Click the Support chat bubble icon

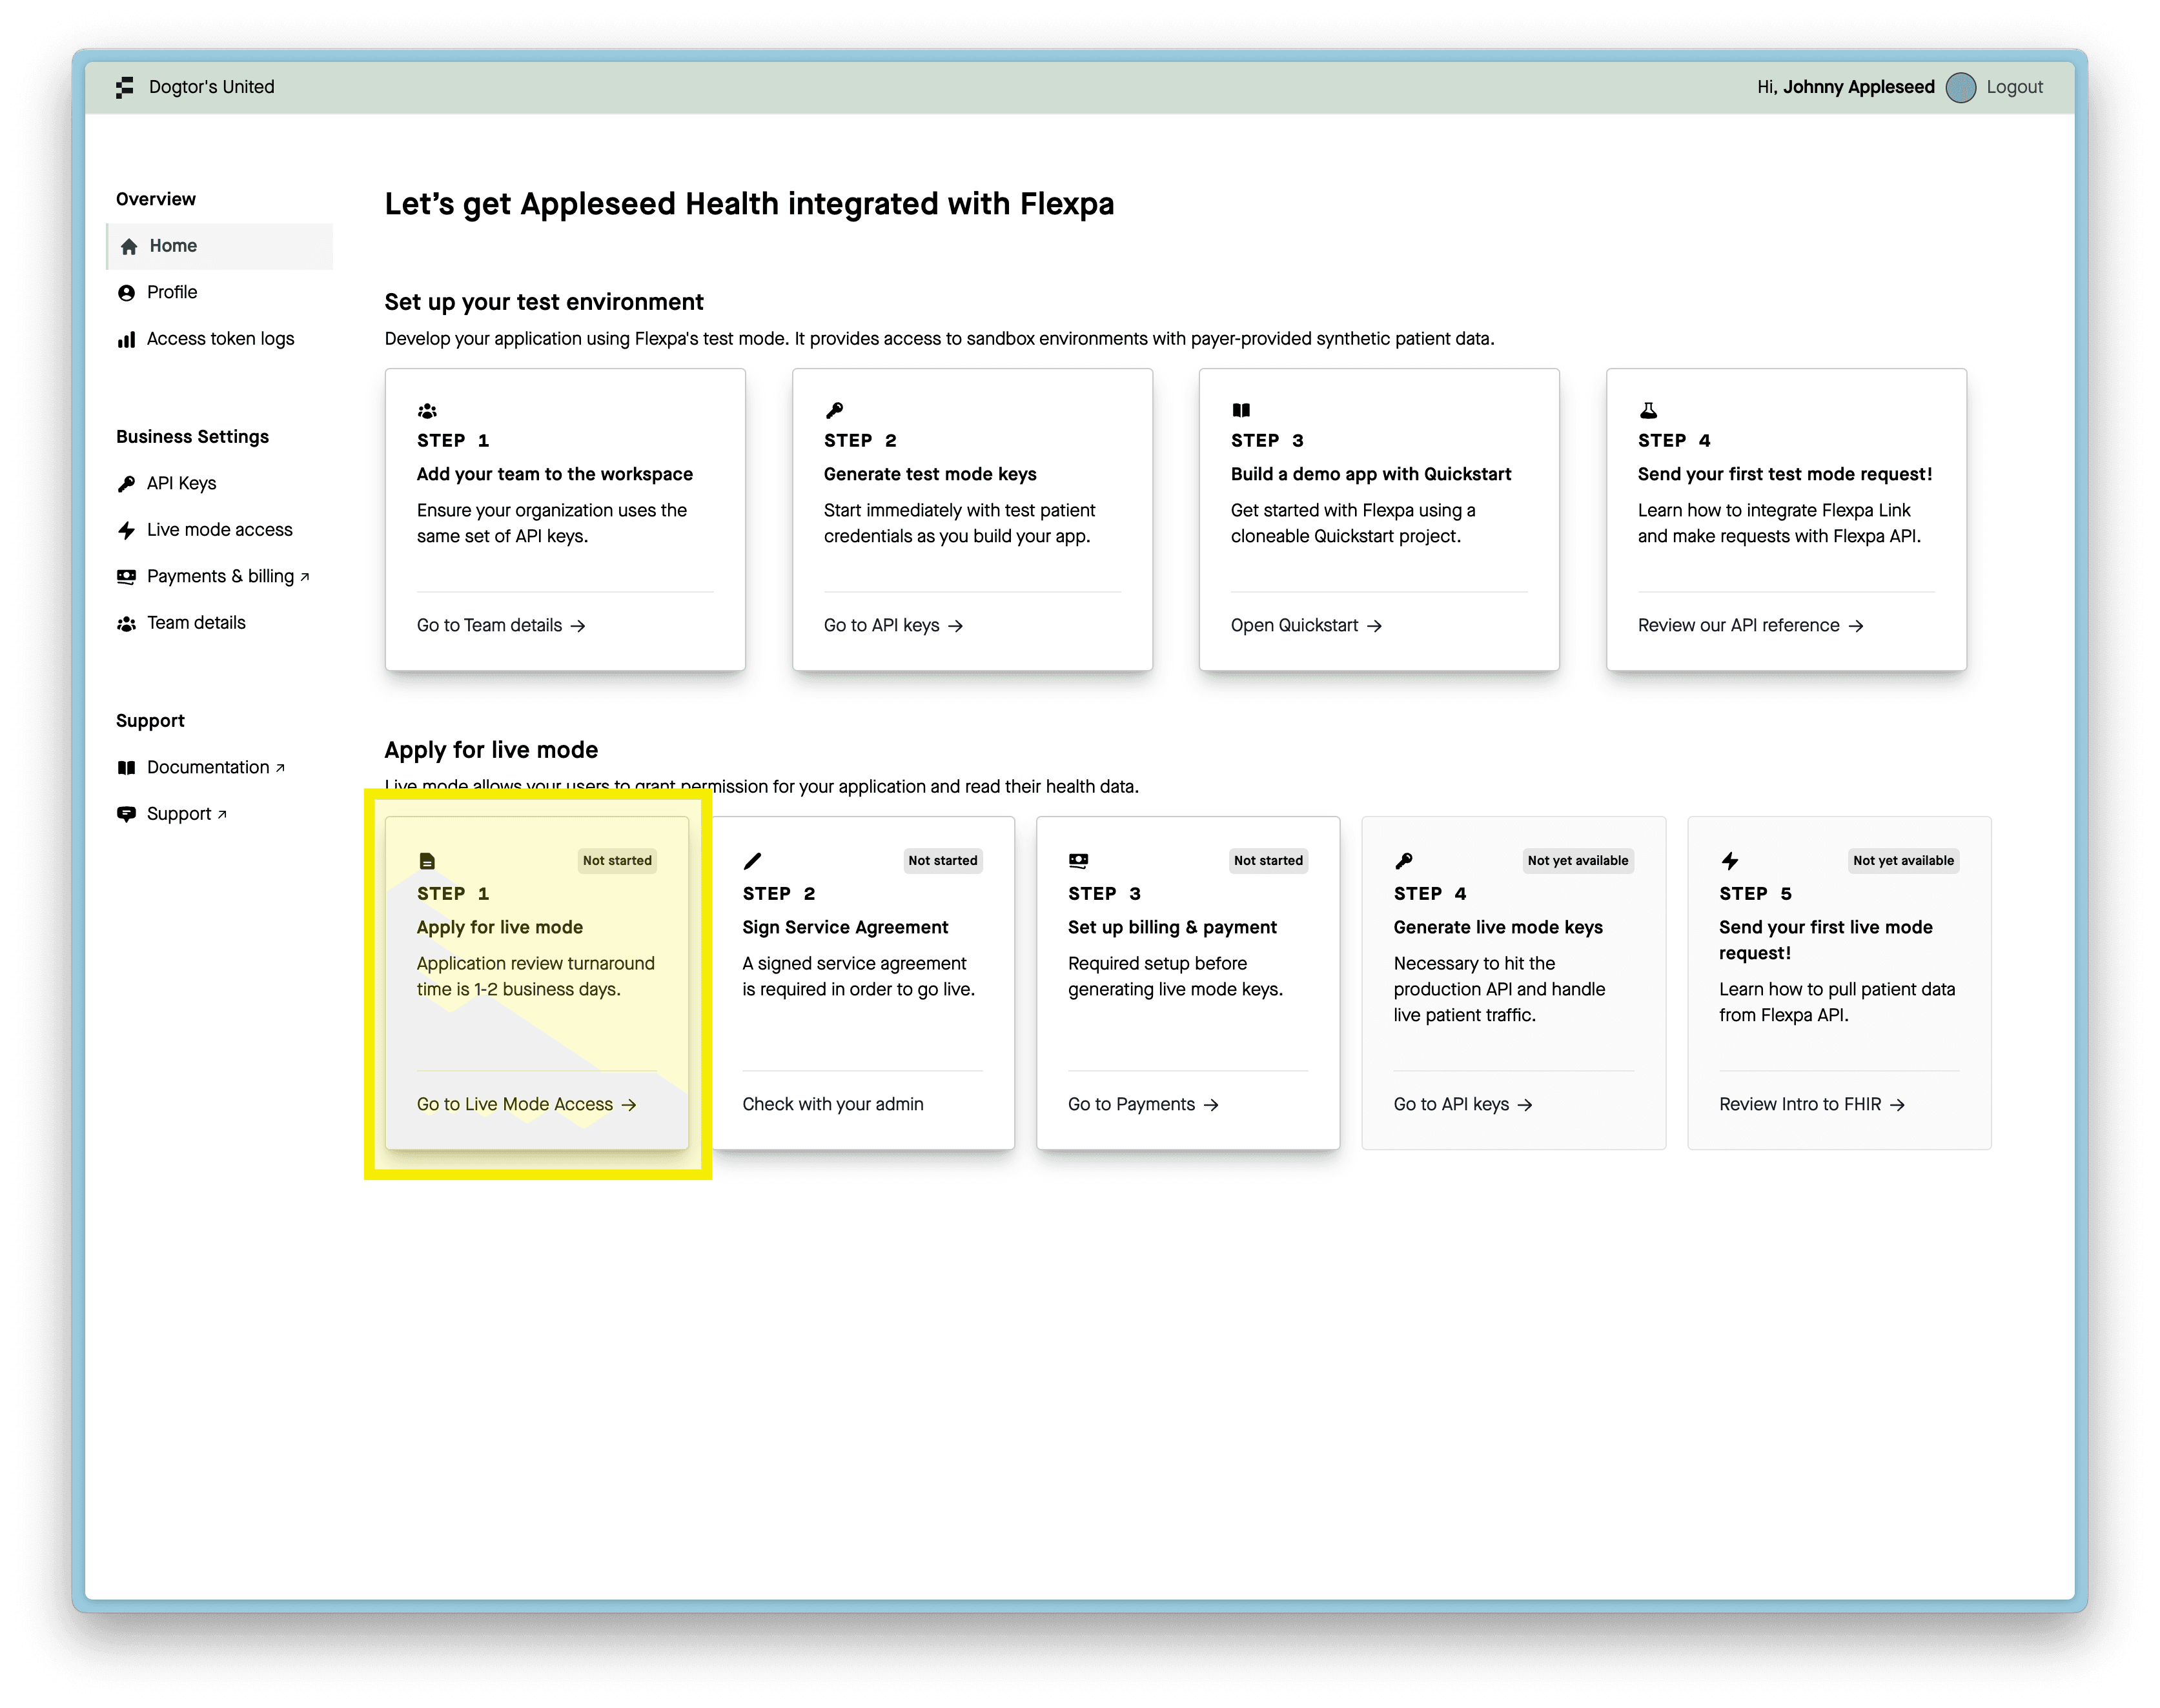[x=126, y=814]
